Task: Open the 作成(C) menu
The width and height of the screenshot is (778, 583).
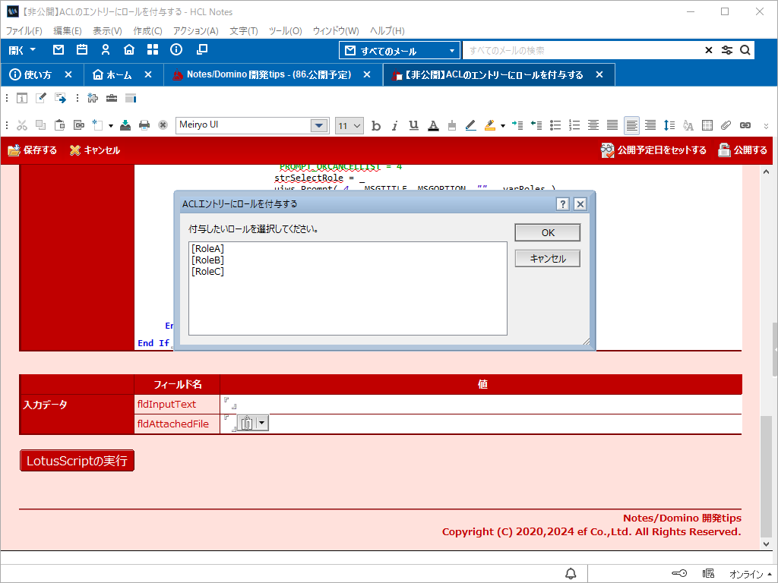Action: tap(147, 31)
